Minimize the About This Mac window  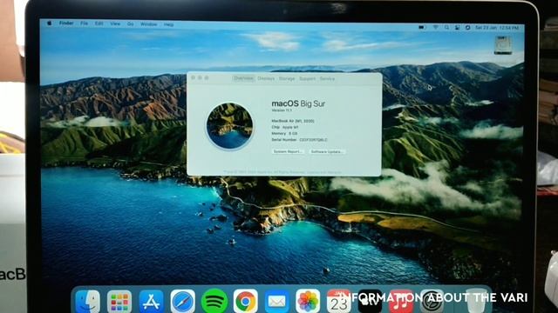[200, 77]
